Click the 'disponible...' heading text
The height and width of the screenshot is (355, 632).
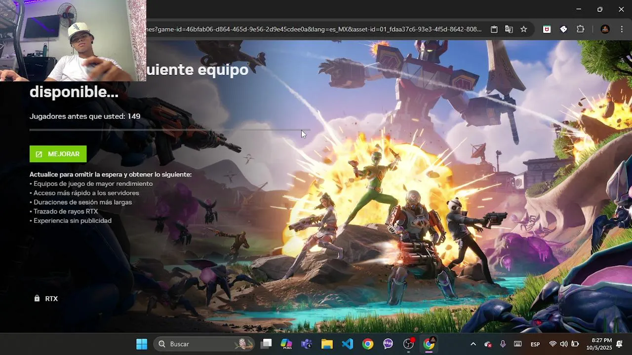point(74,92)
